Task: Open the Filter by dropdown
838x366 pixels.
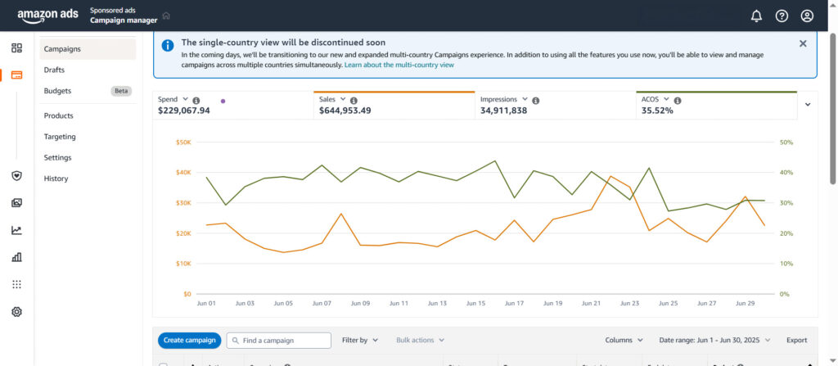Action: point(360,340)
